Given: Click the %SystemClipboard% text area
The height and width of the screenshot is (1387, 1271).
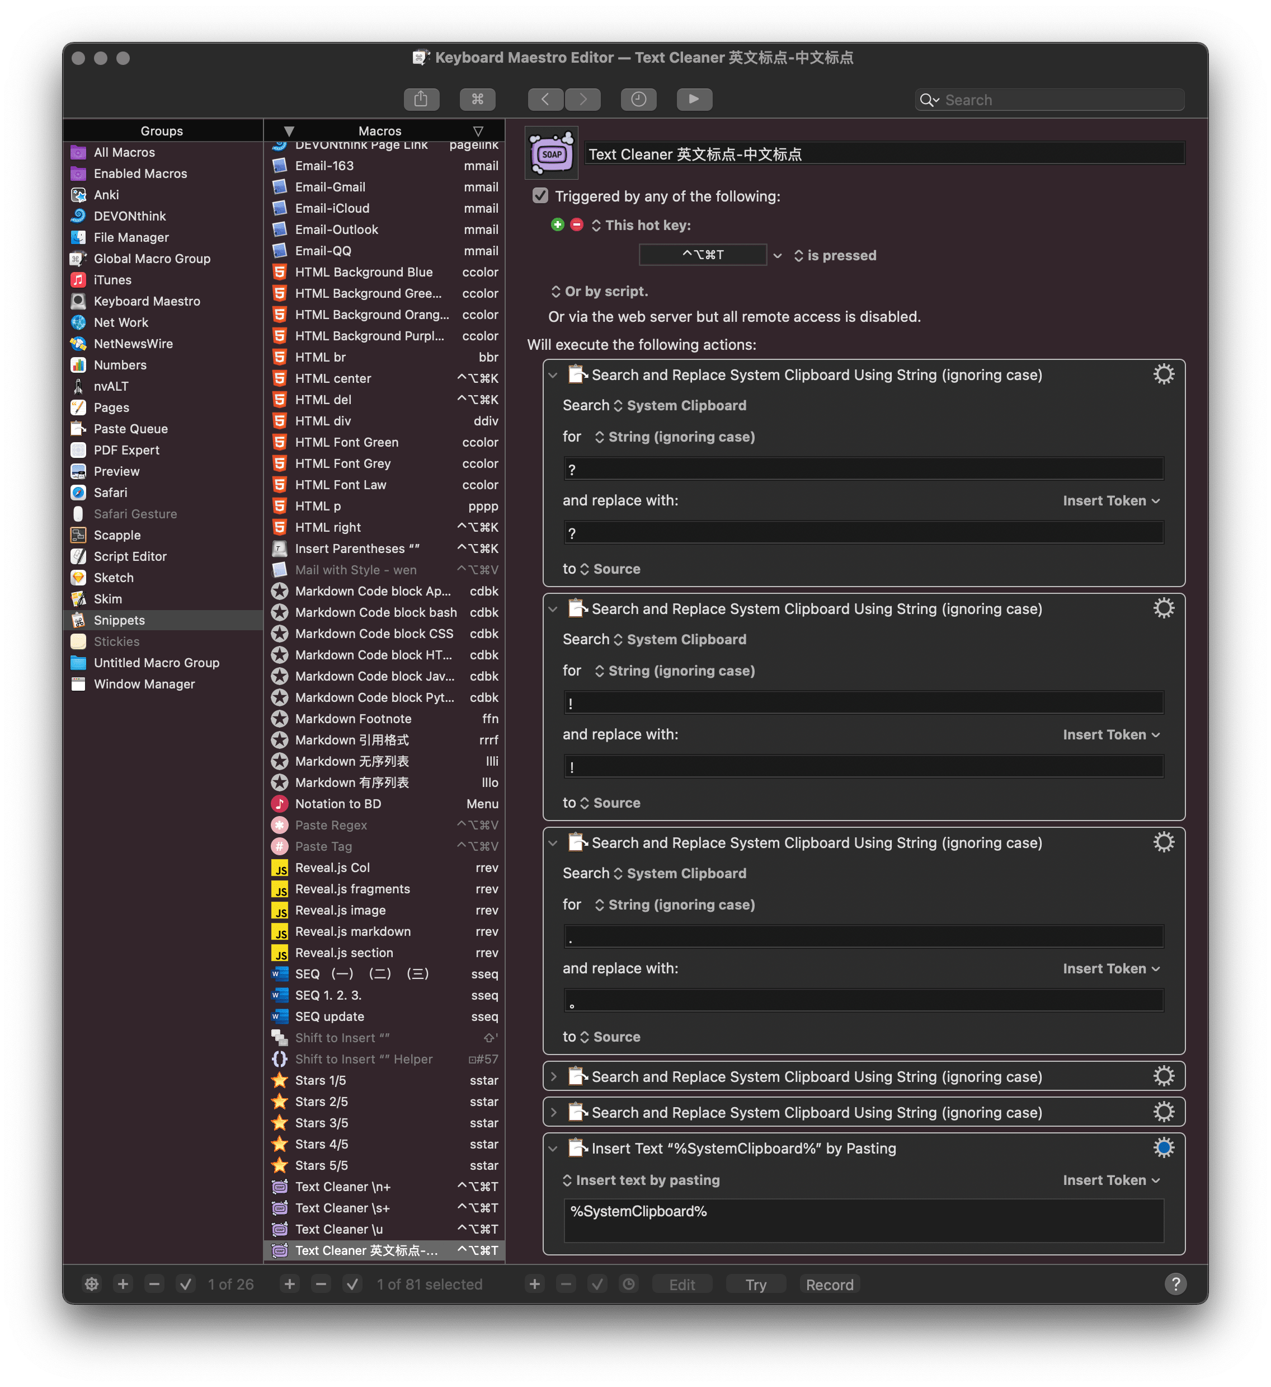Looking at the screenshot, I should pos(863,1221).
